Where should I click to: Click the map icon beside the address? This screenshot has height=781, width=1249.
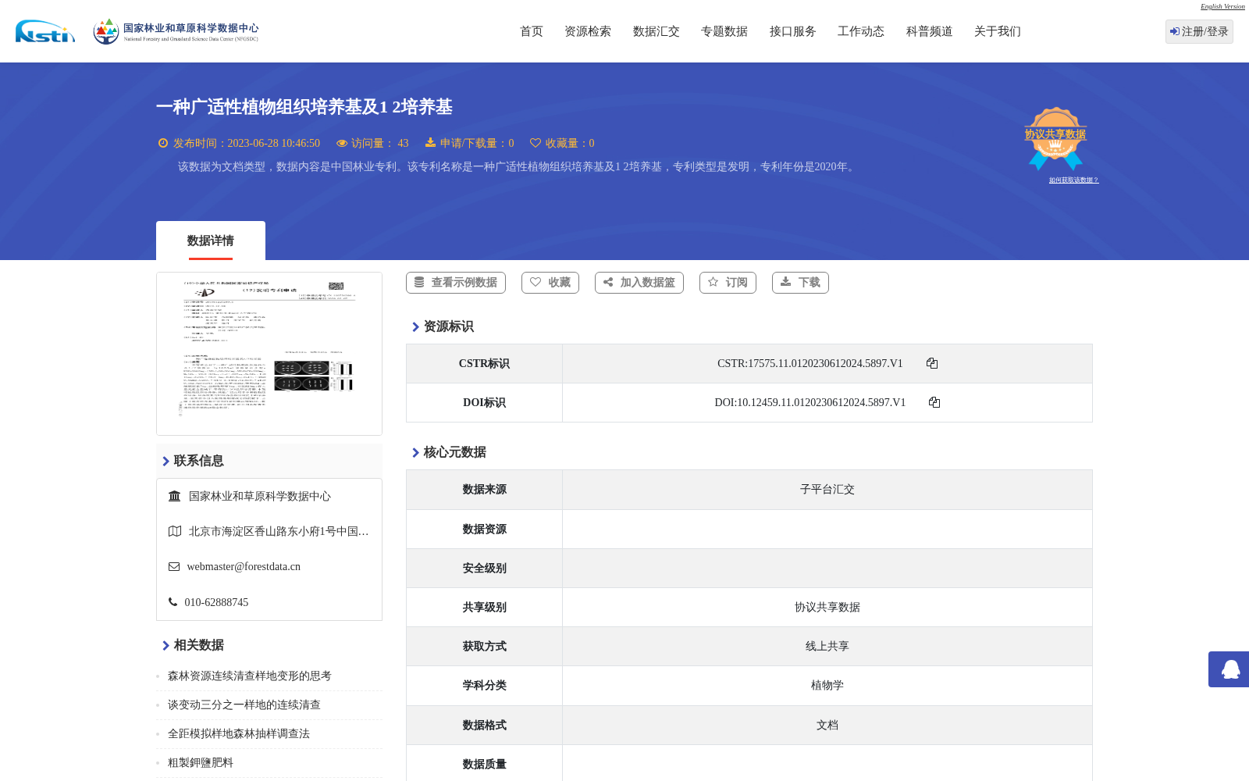click(175, 531)
